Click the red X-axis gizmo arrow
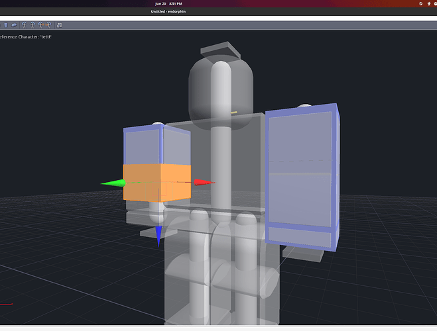The width and height of the screenshot is (437, 331). pos(204,183)
